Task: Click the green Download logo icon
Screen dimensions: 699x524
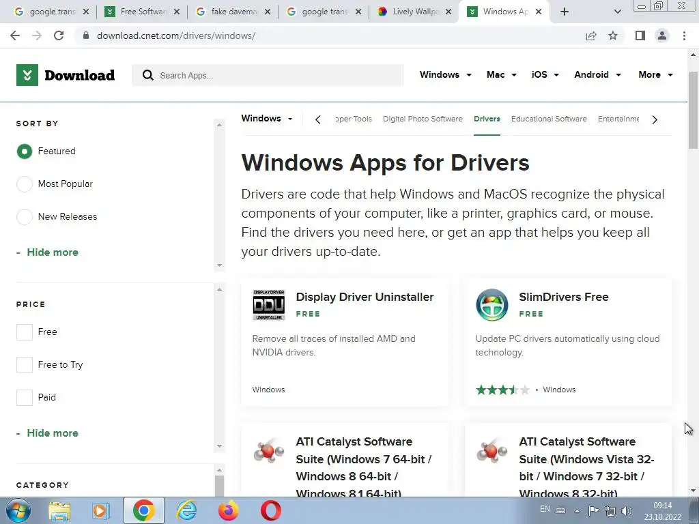Action: pyautogui.click(x=27, y=75)
